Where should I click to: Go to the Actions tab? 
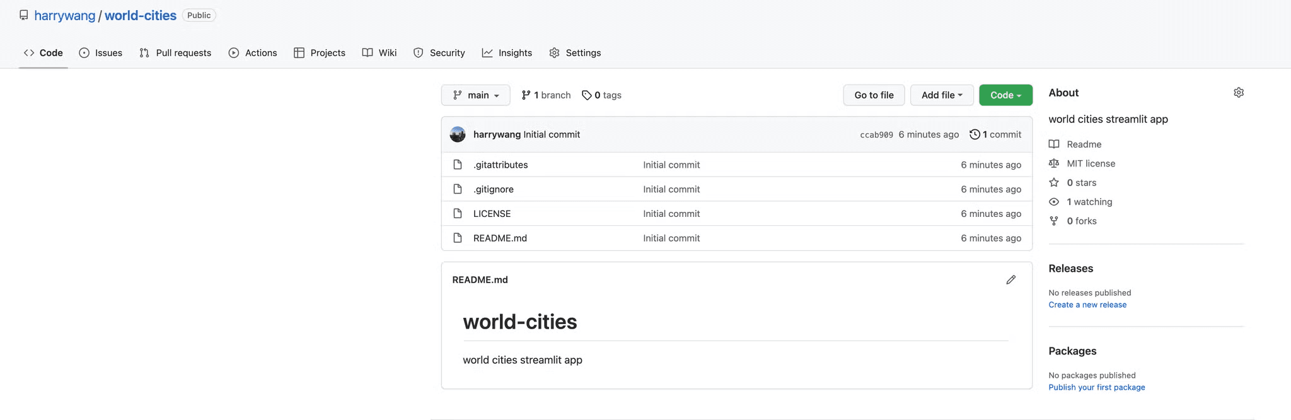[253, 53]
